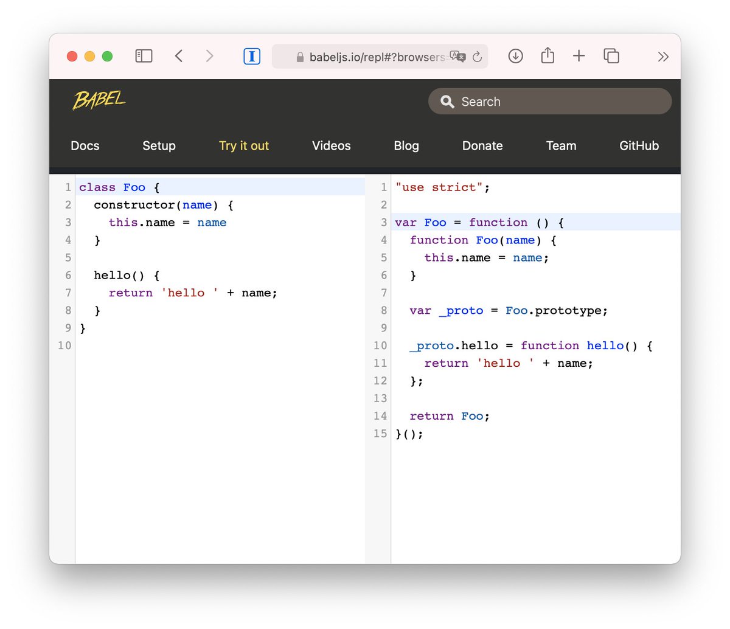
Task: Show the tab overview icon
Action: pyautogui.click(x=611, y=56)
